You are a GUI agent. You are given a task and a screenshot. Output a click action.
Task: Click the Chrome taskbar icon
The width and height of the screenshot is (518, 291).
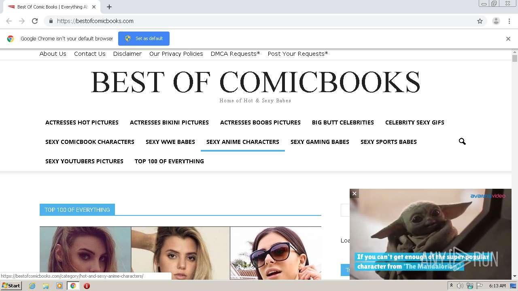(x=73, y=286)
